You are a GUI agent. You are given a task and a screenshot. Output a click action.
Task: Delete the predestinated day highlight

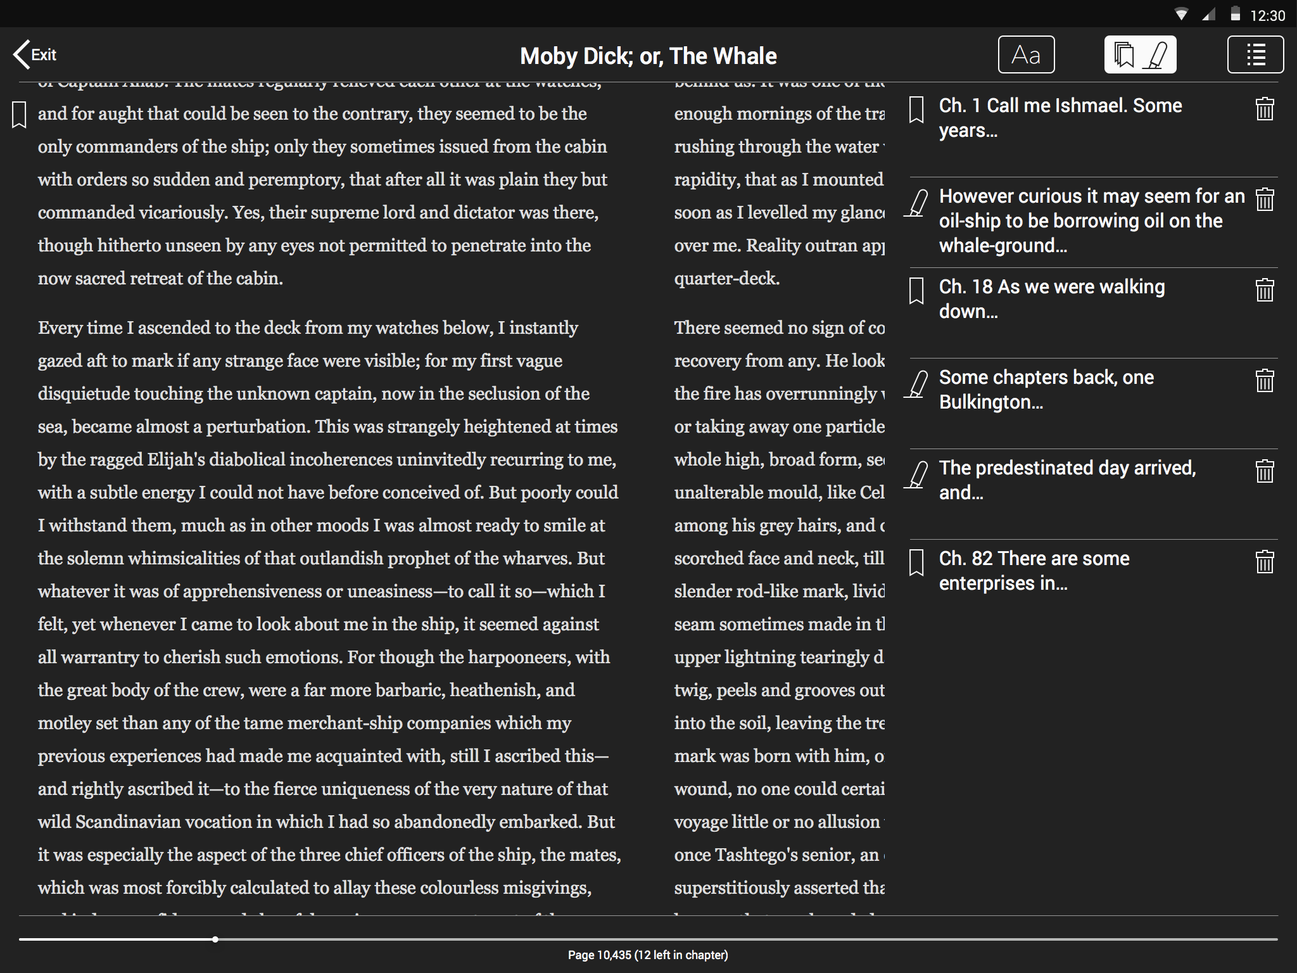(1264, 472)
